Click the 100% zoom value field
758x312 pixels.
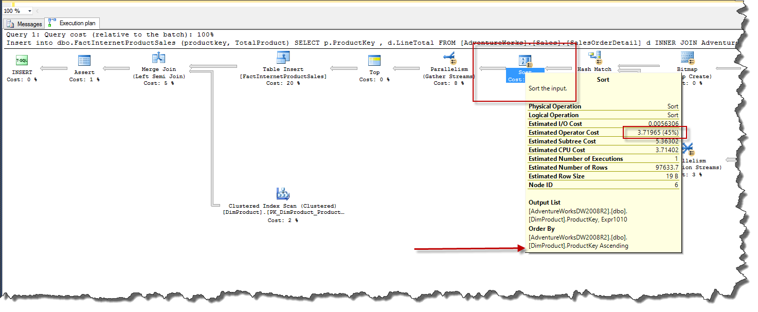point(13,10)
